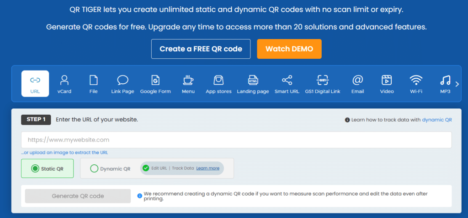Viewport: 468px width, 218px height.
Task: Pick the Email at-sign icon
Action: click(357, 80)
